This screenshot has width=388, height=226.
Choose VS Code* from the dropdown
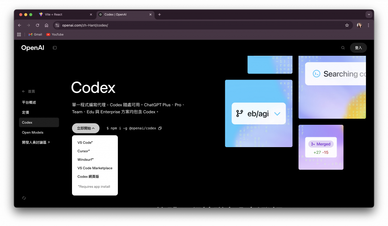coord(85,143)
